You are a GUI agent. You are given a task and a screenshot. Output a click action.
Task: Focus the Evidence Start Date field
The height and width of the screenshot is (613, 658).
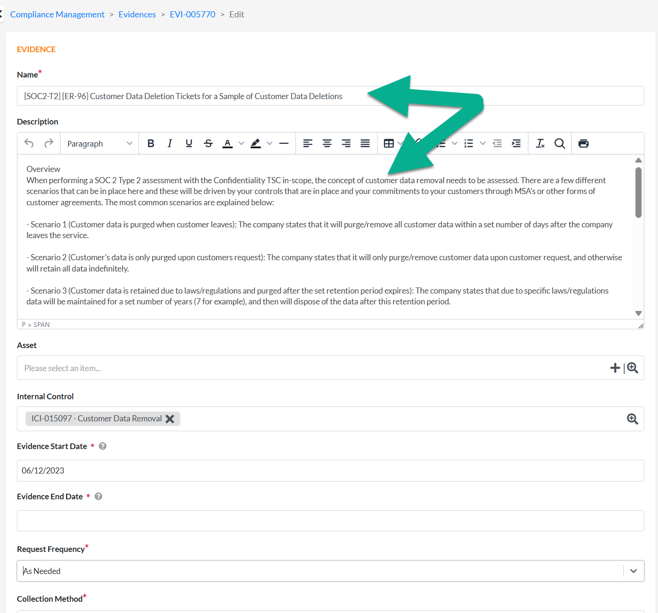coord(331,471)
